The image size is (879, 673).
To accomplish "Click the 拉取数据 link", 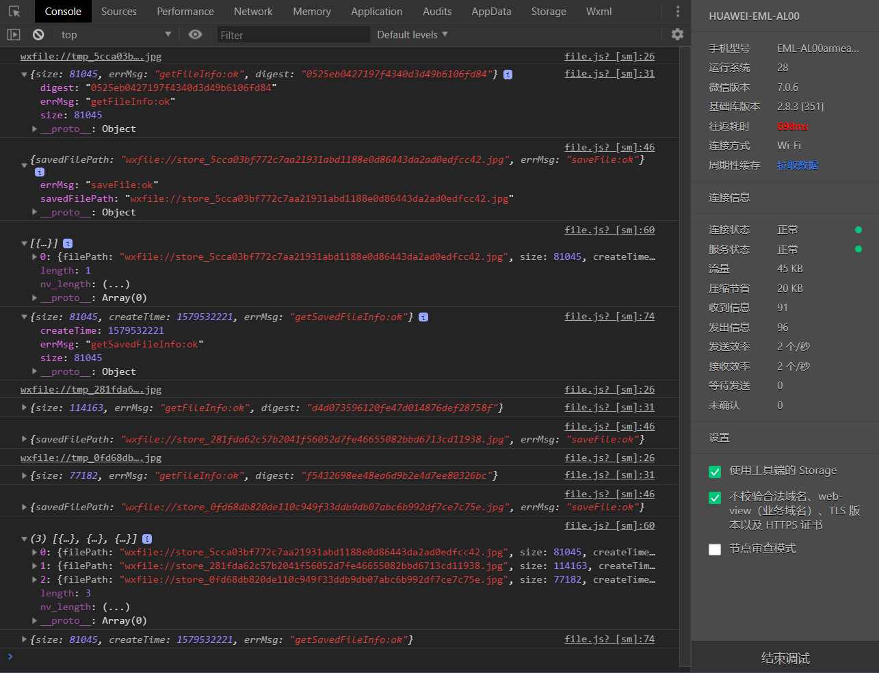I will 798,166.
